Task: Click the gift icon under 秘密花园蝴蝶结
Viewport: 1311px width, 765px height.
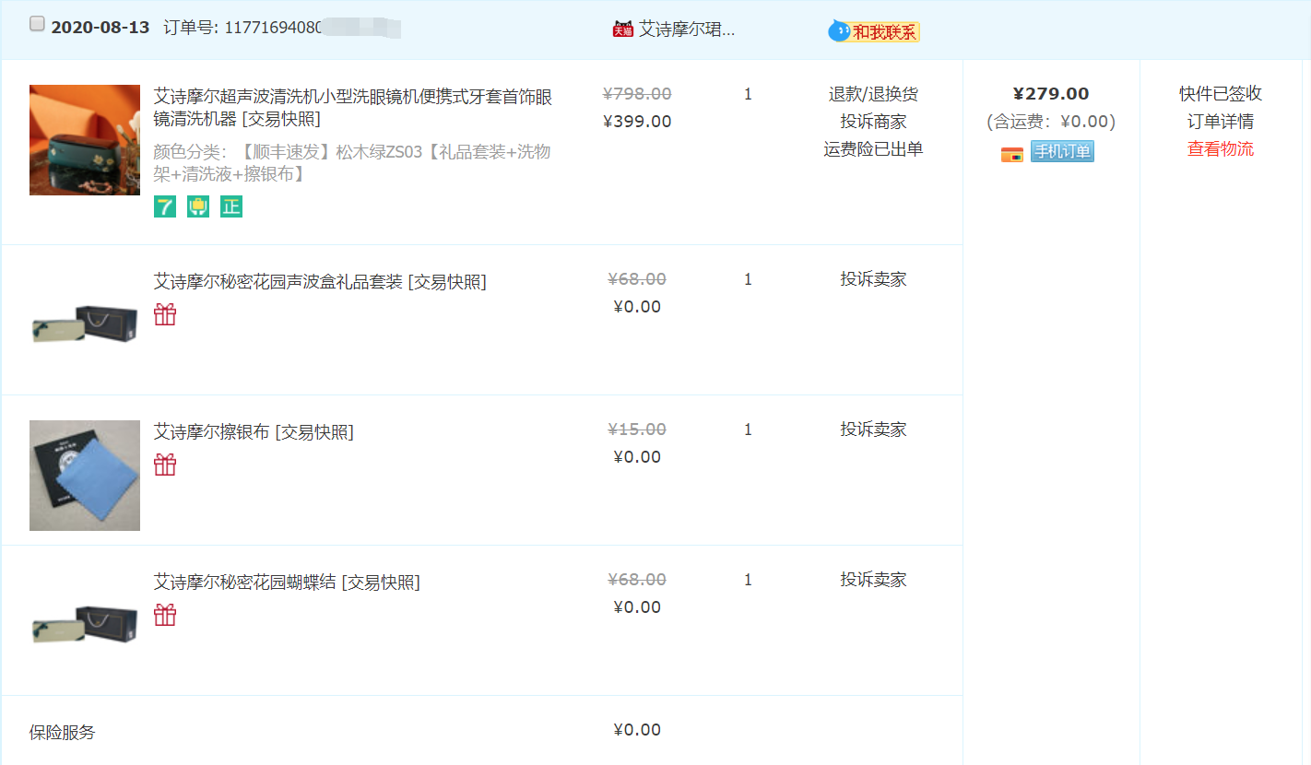Action: pyautogui.click(x=165, y=616)
